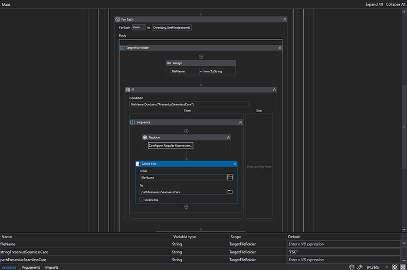
Task: Click the Fit to Screen icon
Action: click(x=395, y=267)
